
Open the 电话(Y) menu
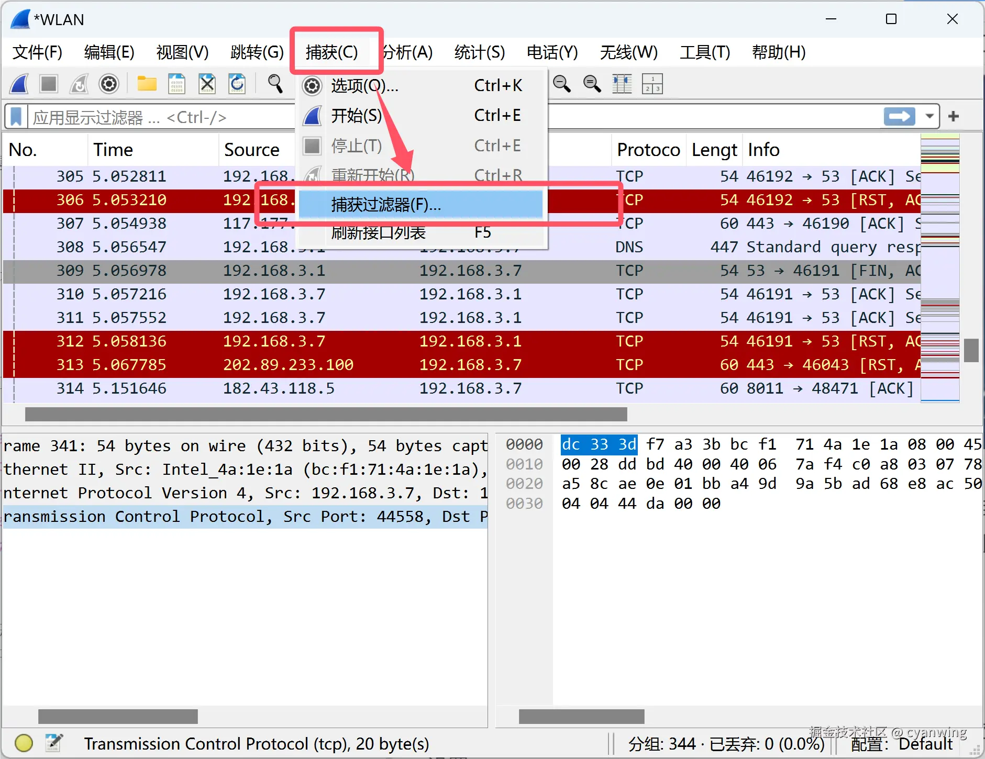[552, 52]
